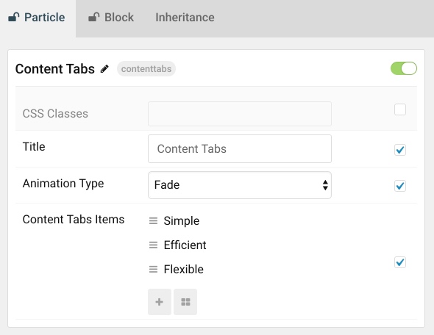Uncheck the Animation Type override checkbox
Image resolution: width=434 pixels, height=335 pixels.
coord(400,186)
